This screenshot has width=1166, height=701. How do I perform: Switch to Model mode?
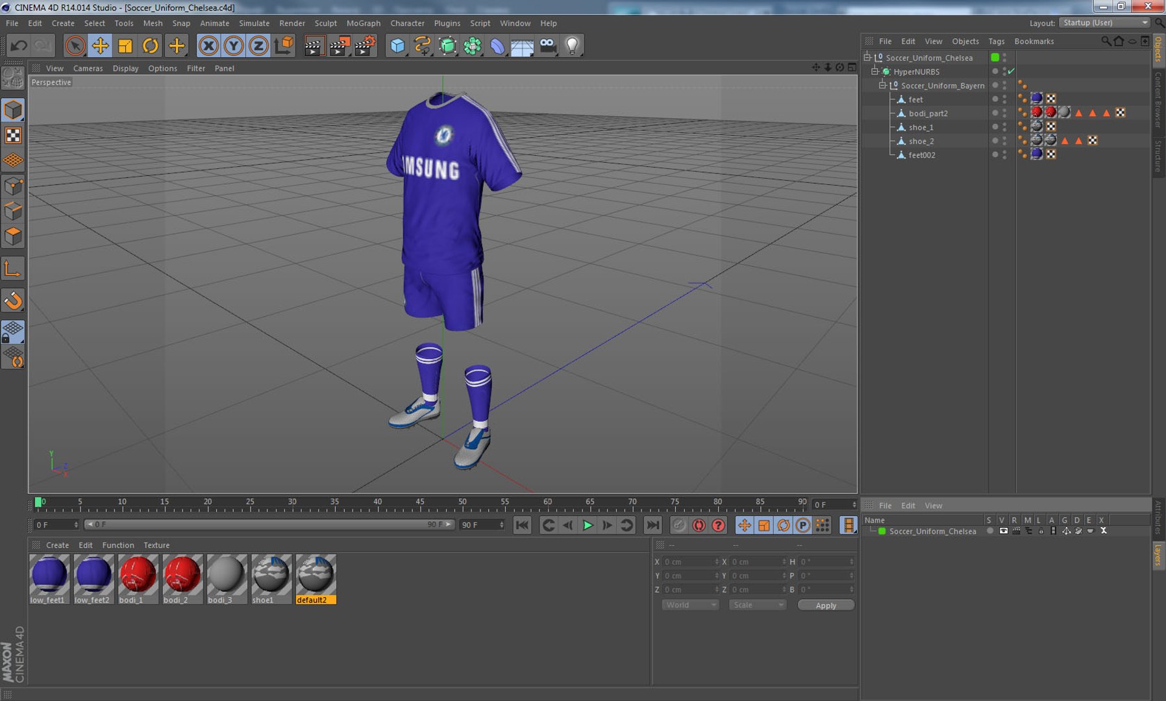coord(13,110)
